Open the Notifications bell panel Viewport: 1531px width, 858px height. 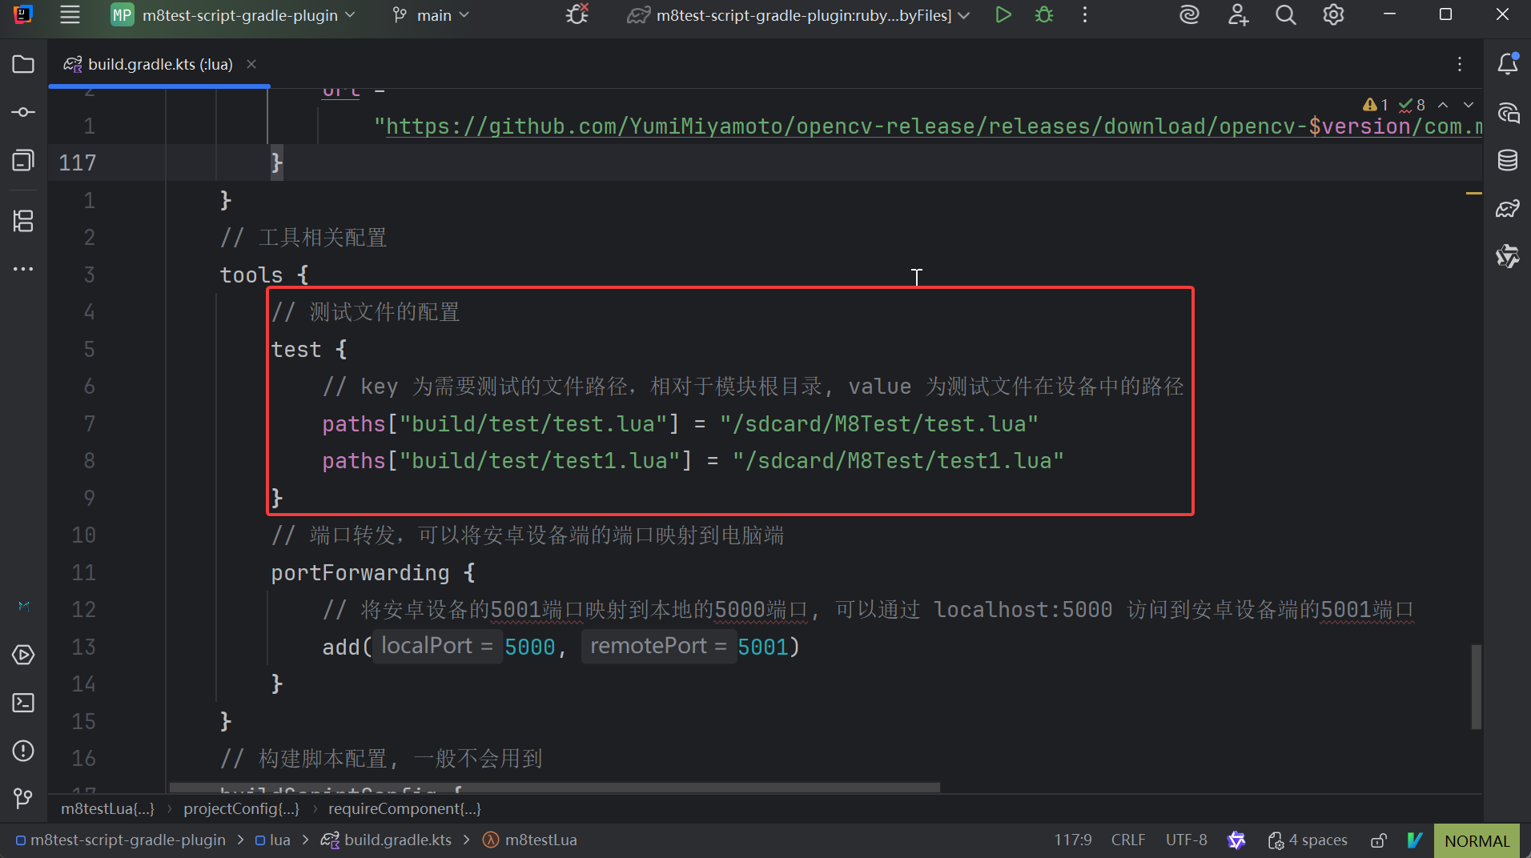[x=1508, y=64]
